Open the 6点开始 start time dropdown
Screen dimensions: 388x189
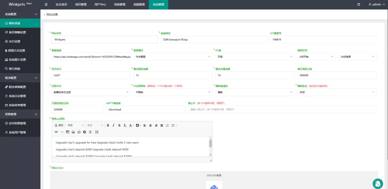point(316,56)
